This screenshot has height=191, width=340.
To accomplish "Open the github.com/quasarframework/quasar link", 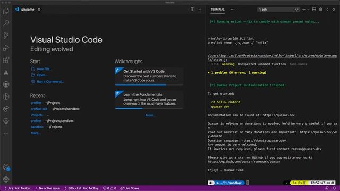I will (x=244, y=161).
